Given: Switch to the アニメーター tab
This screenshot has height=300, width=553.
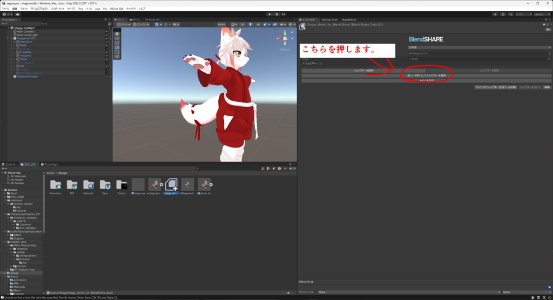Looking at the screenshot, I should coord(153,20).
